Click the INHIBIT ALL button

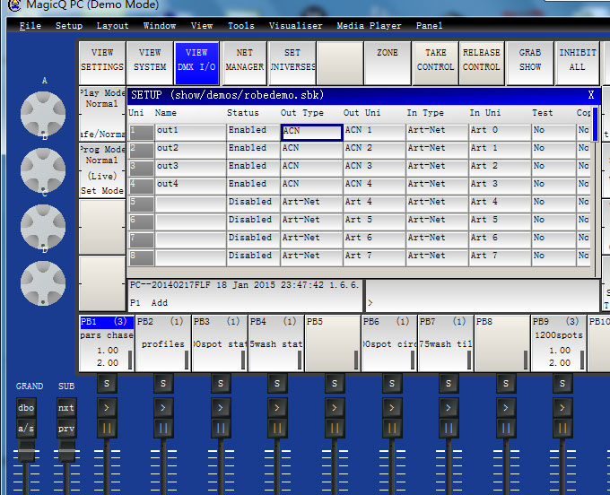point(578,63)
